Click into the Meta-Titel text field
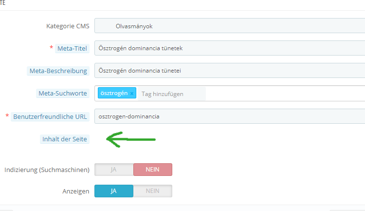Viewport: 365px width, 211px height. point(229,48)
